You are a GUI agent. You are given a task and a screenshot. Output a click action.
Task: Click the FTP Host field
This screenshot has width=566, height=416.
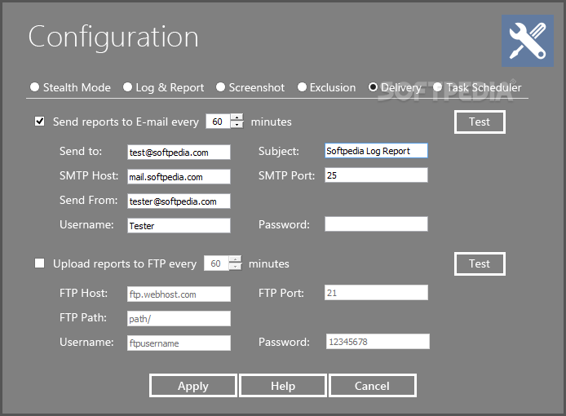[179, 294]
